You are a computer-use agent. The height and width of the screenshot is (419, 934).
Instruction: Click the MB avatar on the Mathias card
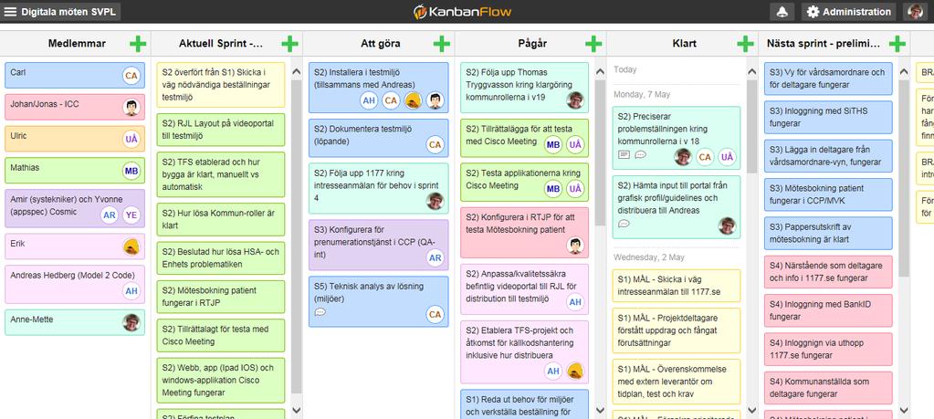[x=131, y=171]
